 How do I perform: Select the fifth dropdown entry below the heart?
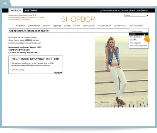pyautogui.click(x=136, y=43)
